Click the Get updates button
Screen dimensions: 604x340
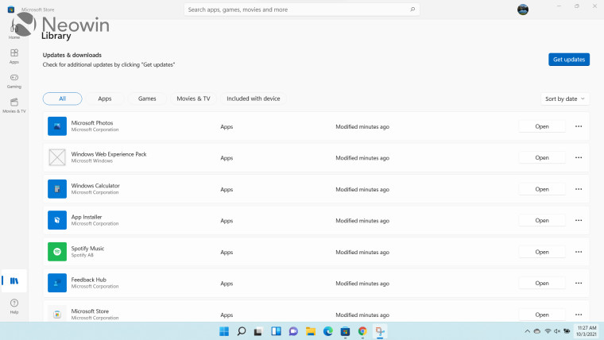569,60
